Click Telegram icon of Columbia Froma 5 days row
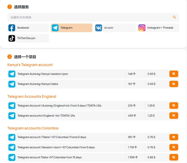 [12, 137]
